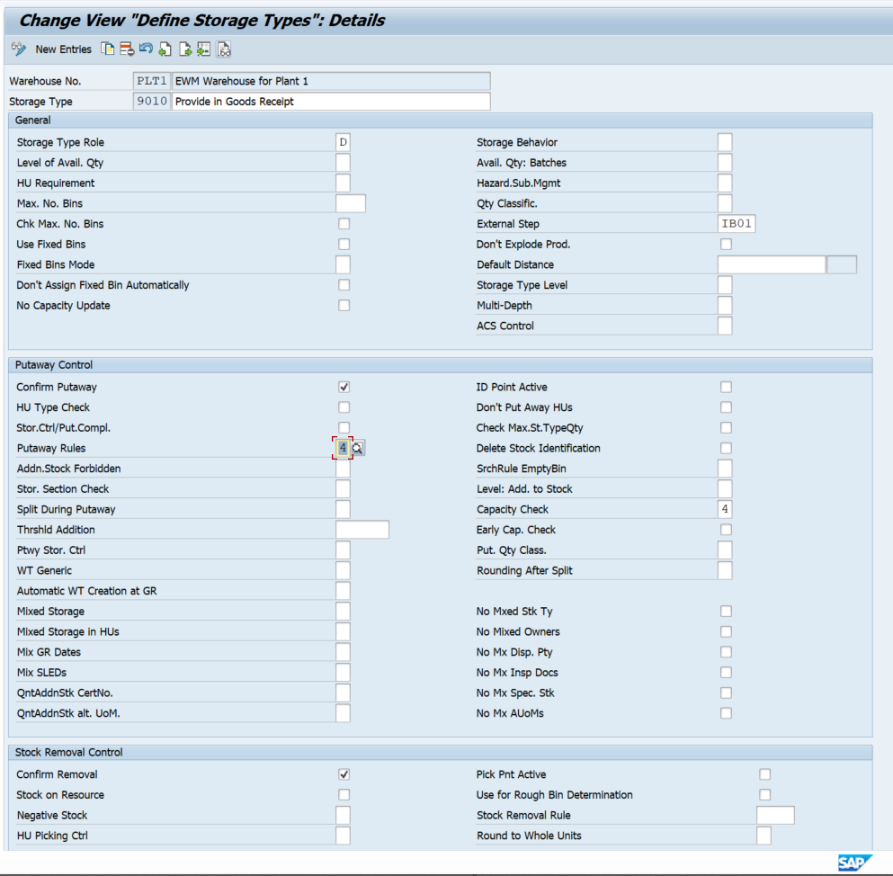
Task: Click the Rounding After Split field
Action: coord(725,571)
